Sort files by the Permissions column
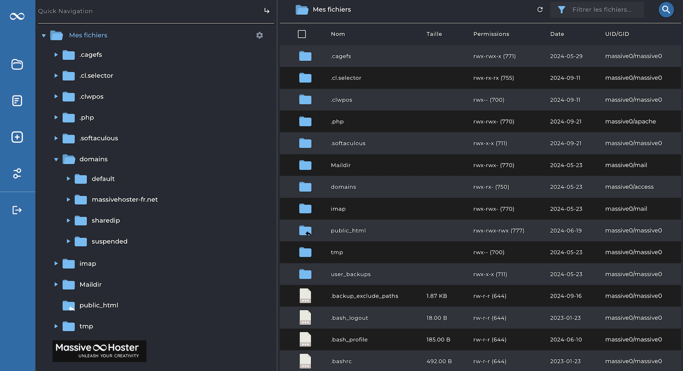The width and height of the screenshot is (683, 371). 491,34
